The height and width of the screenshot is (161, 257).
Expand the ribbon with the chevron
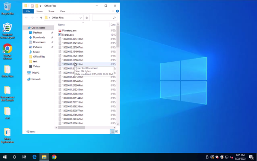click(x=113, y=11)
